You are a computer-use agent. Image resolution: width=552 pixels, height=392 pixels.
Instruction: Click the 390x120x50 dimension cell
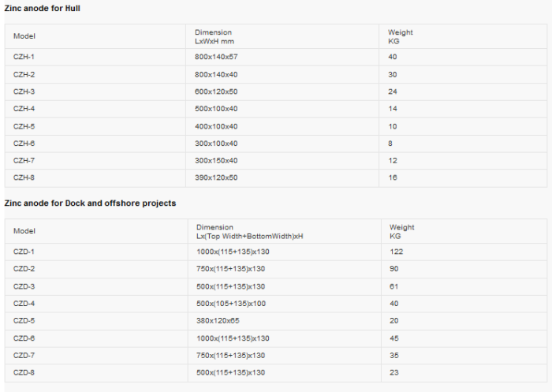tap(216, 178)
